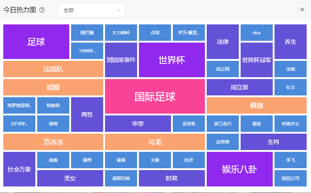311x193 pixels.
Task: Click the orange 乌龙 tile
Action: [155, 142]
